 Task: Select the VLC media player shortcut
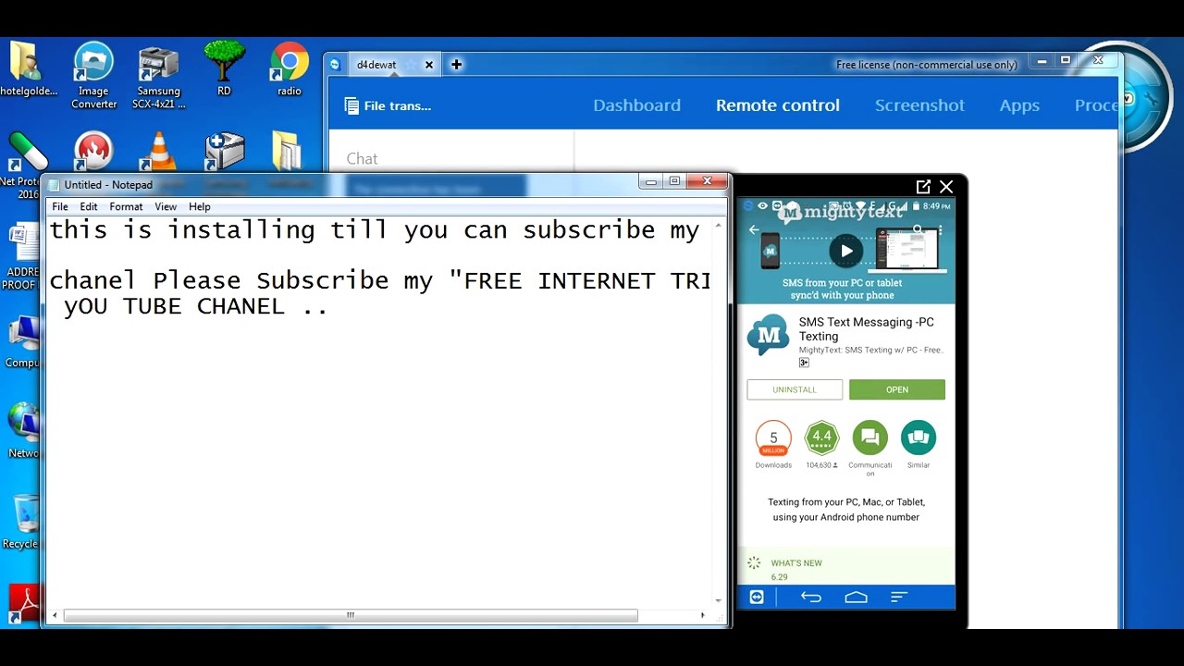tap(160, 151)
